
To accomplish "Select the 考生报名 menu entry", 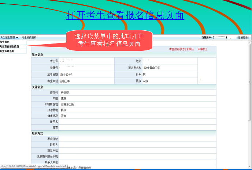I will pos(5,42).
